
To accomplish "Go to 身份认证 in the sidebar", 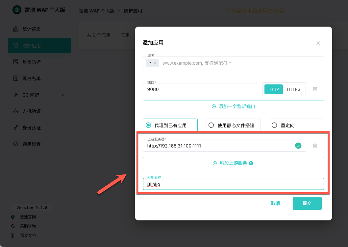I will tap(39, 127).
